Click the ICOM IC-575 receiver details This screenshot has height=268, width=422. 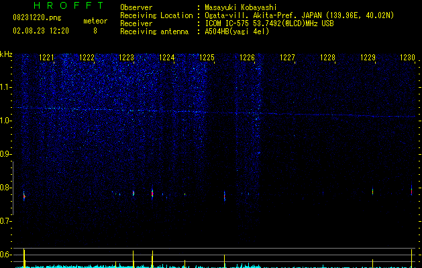point(269,23)
